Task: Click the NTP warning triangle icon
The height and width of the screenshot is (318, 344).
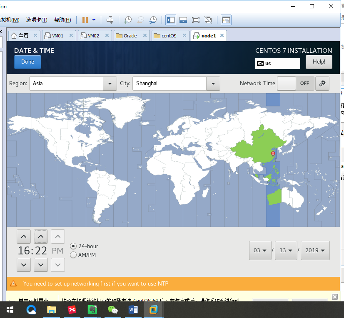Action: (13, 283)
